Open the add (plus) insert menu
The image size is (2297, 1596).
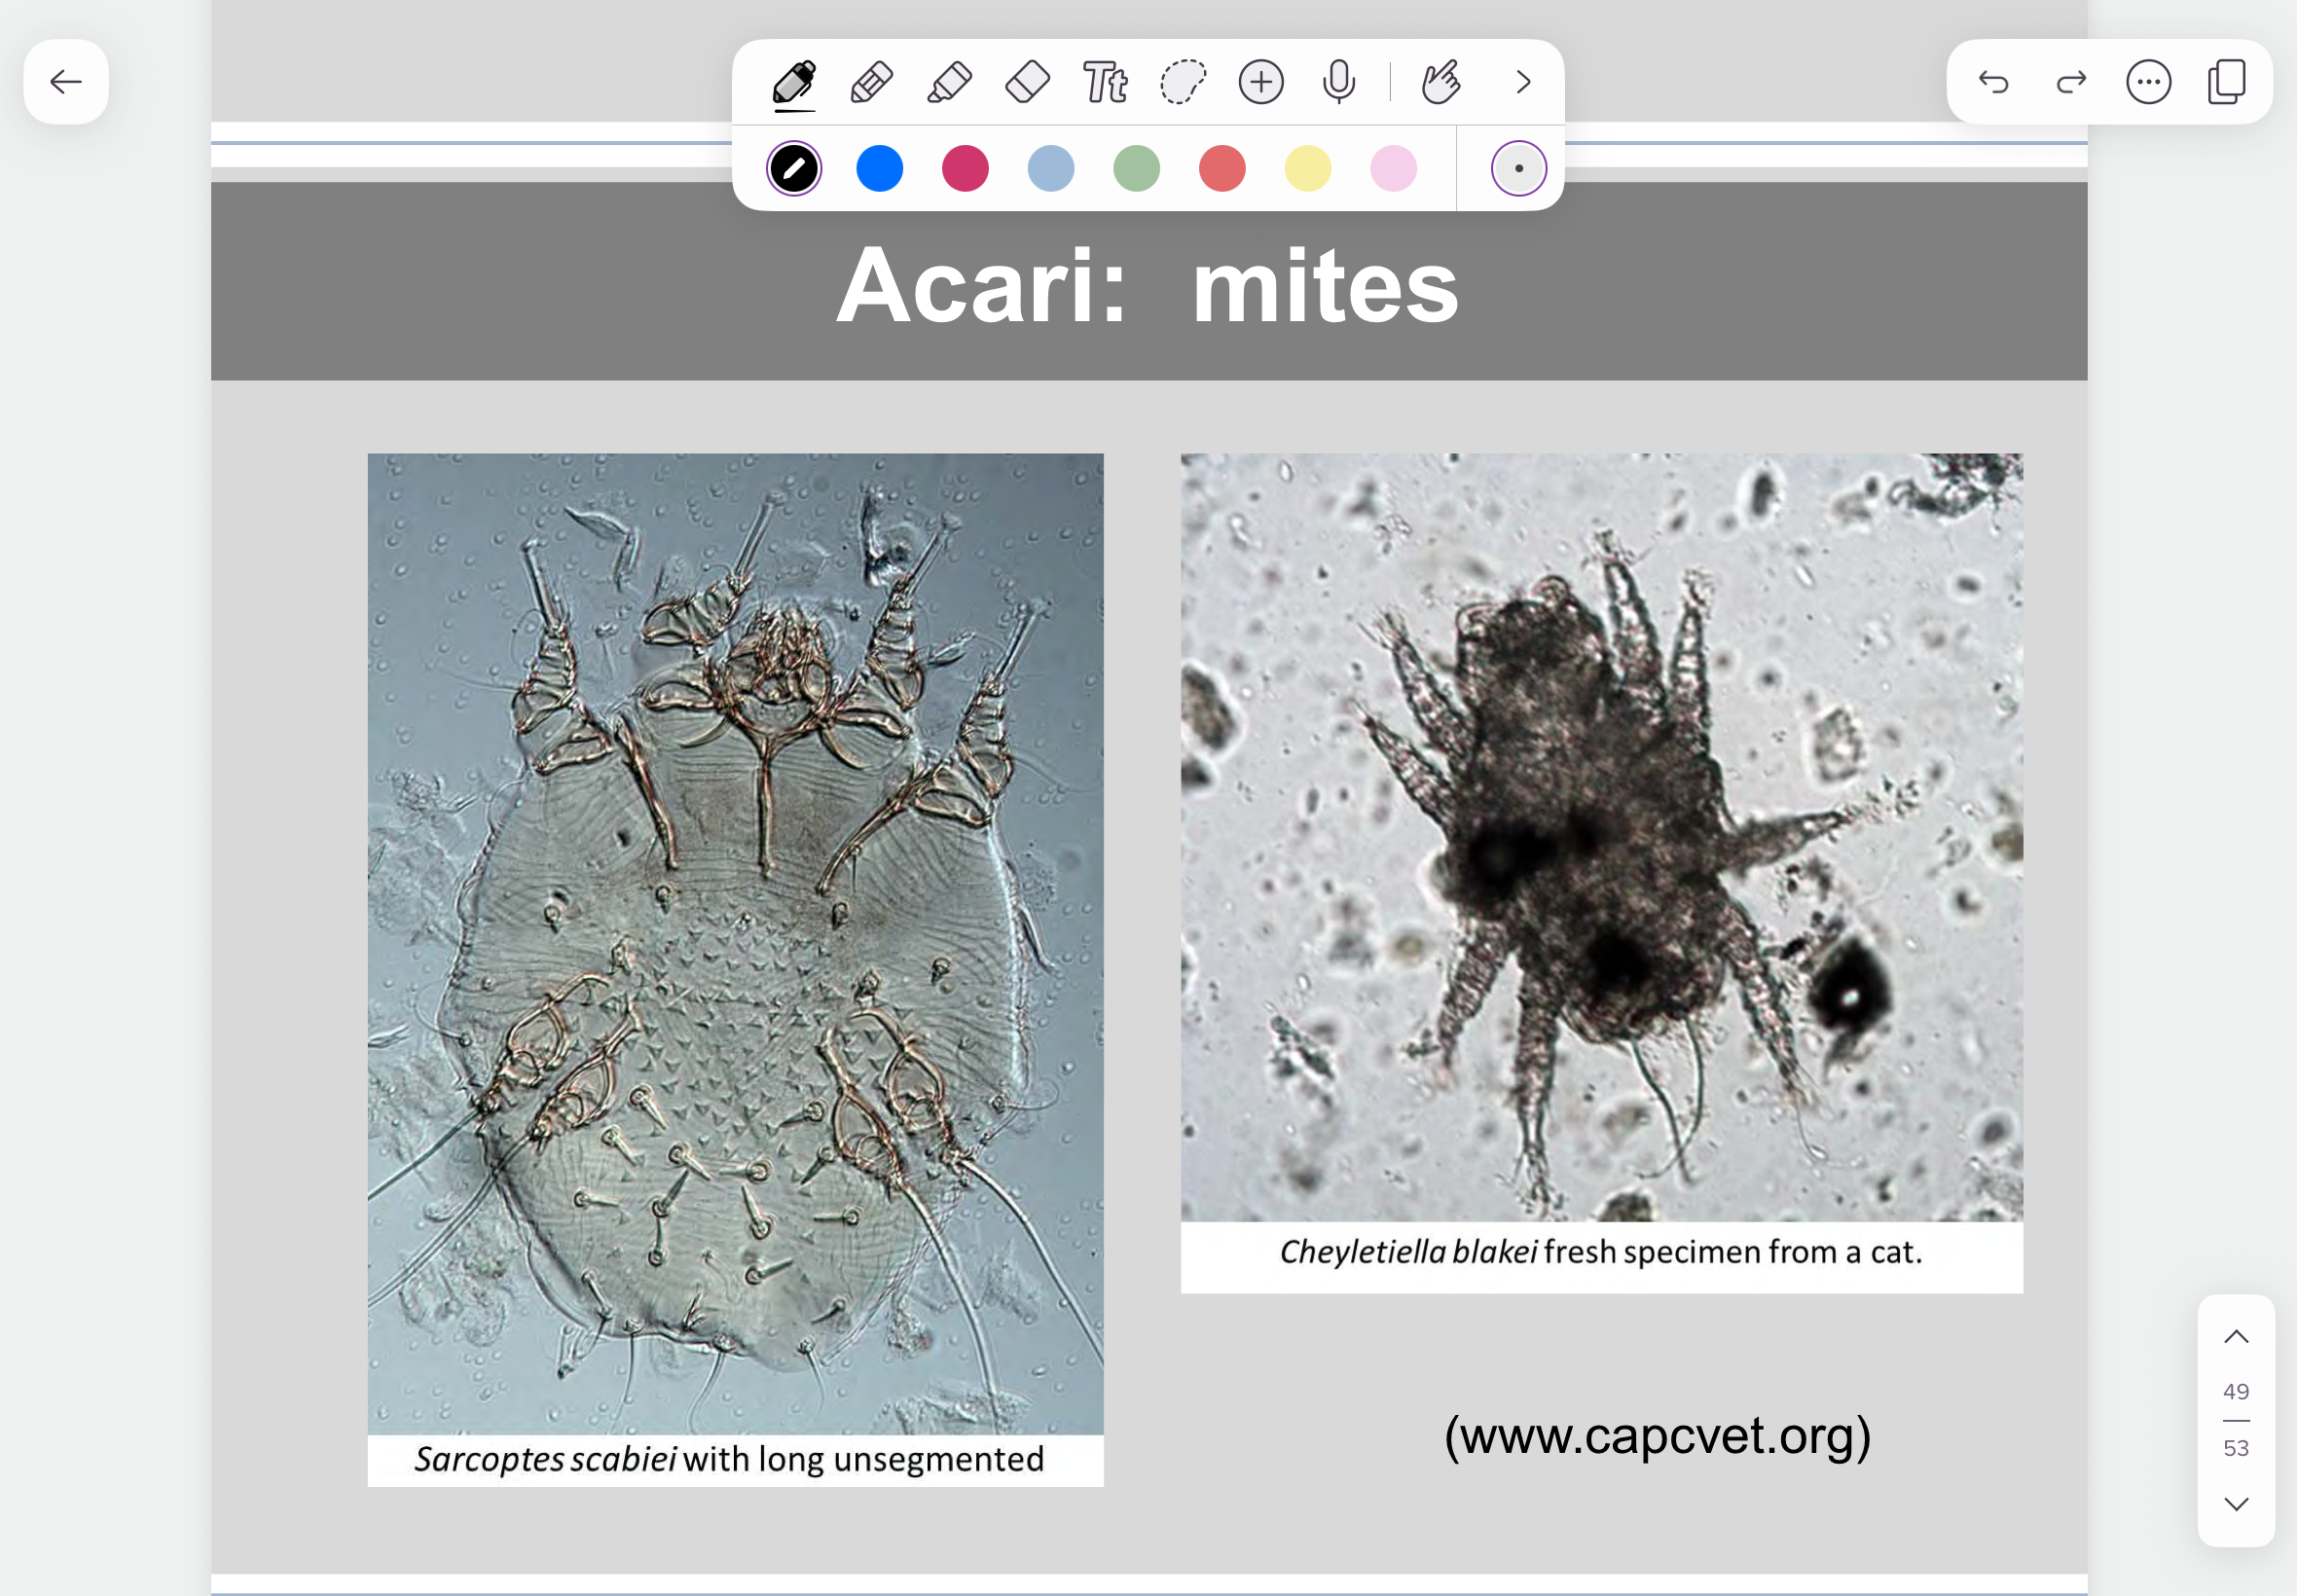pos(1261,82)
